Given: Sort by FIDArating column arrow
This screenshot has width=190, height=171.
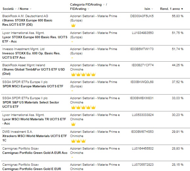Looking at the screenshot, I should (88, 9).
